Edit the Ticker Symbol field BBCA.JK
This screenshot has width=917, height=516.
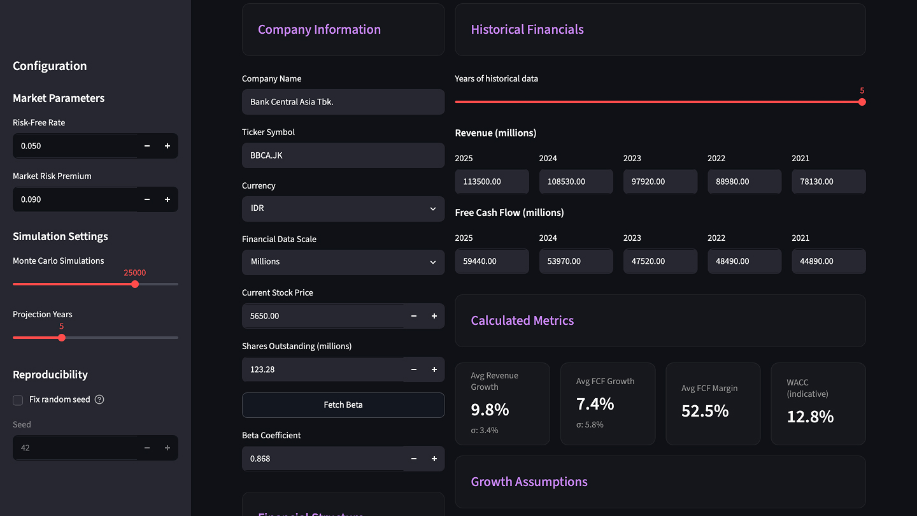pyautogui.click(x=343, y=155)
